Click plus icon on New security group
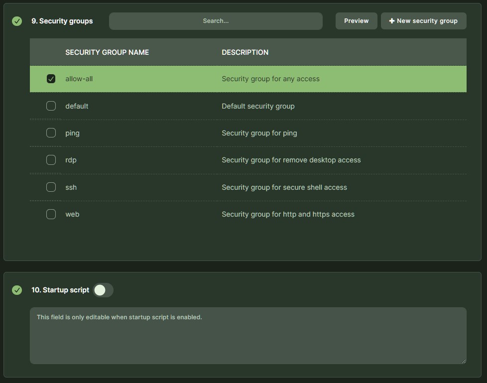 coord(392,21)
